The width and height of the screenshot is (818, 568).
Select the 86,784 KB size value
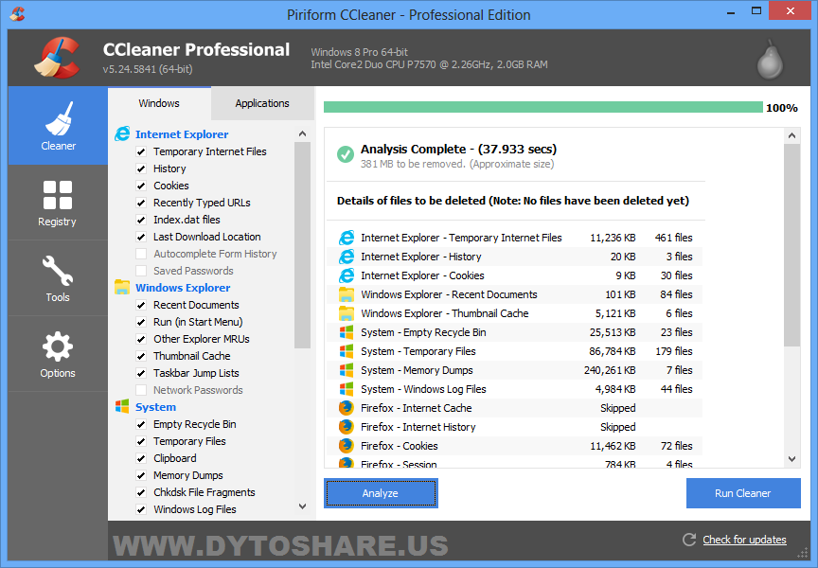pyautogui.click(x=613, y=351)
